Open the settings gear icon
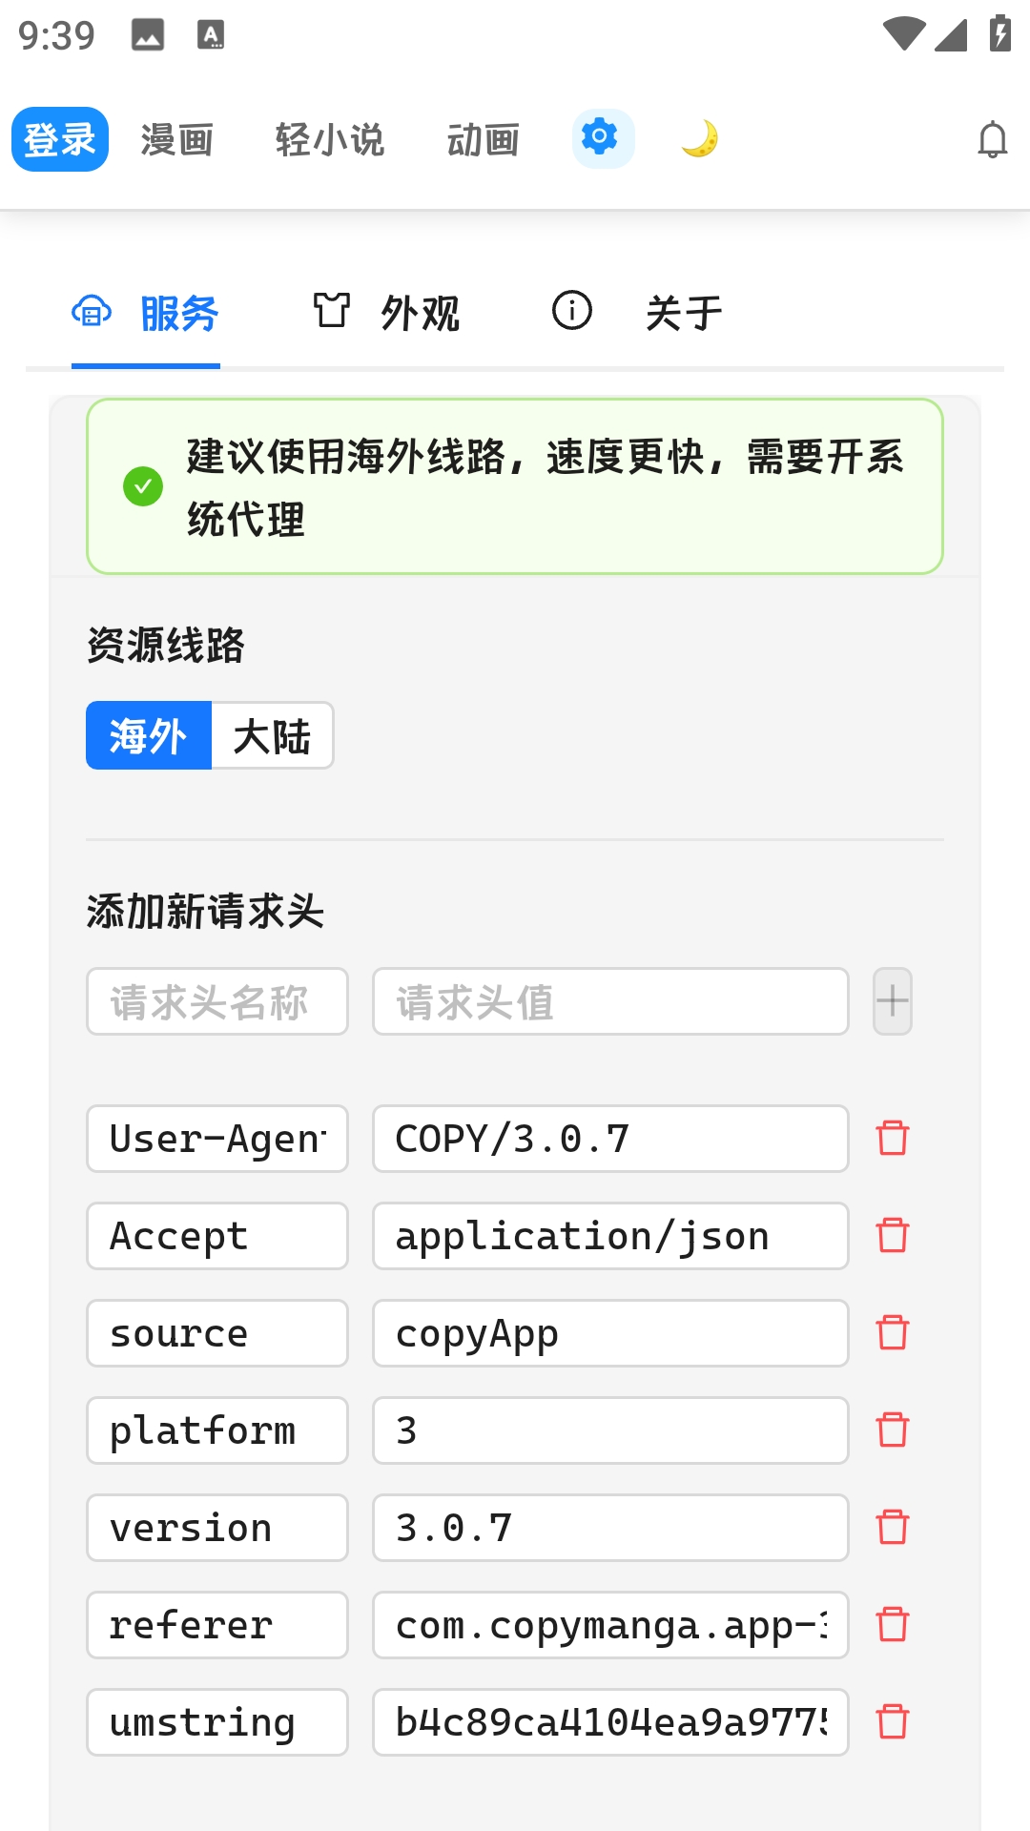Screen dimensions: 1030x1831 pos(602,139)
